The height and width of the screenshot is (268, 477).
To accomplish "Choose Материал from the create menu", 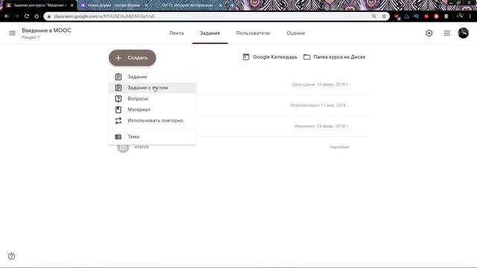I will (x=152, y=109).
